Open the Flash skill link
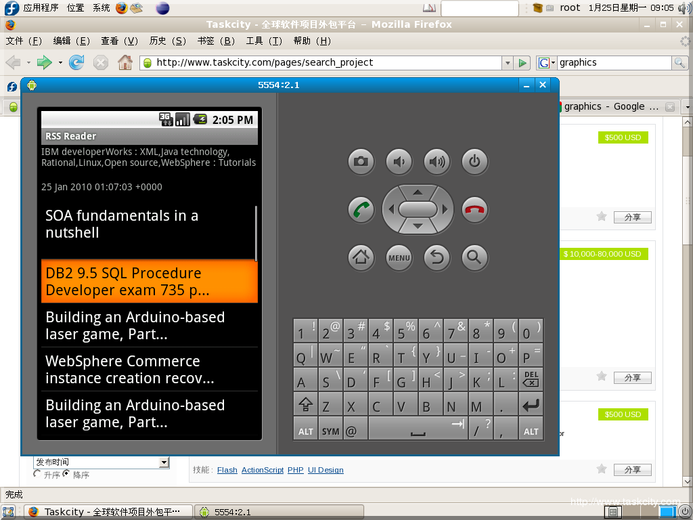 pos(227,470)
